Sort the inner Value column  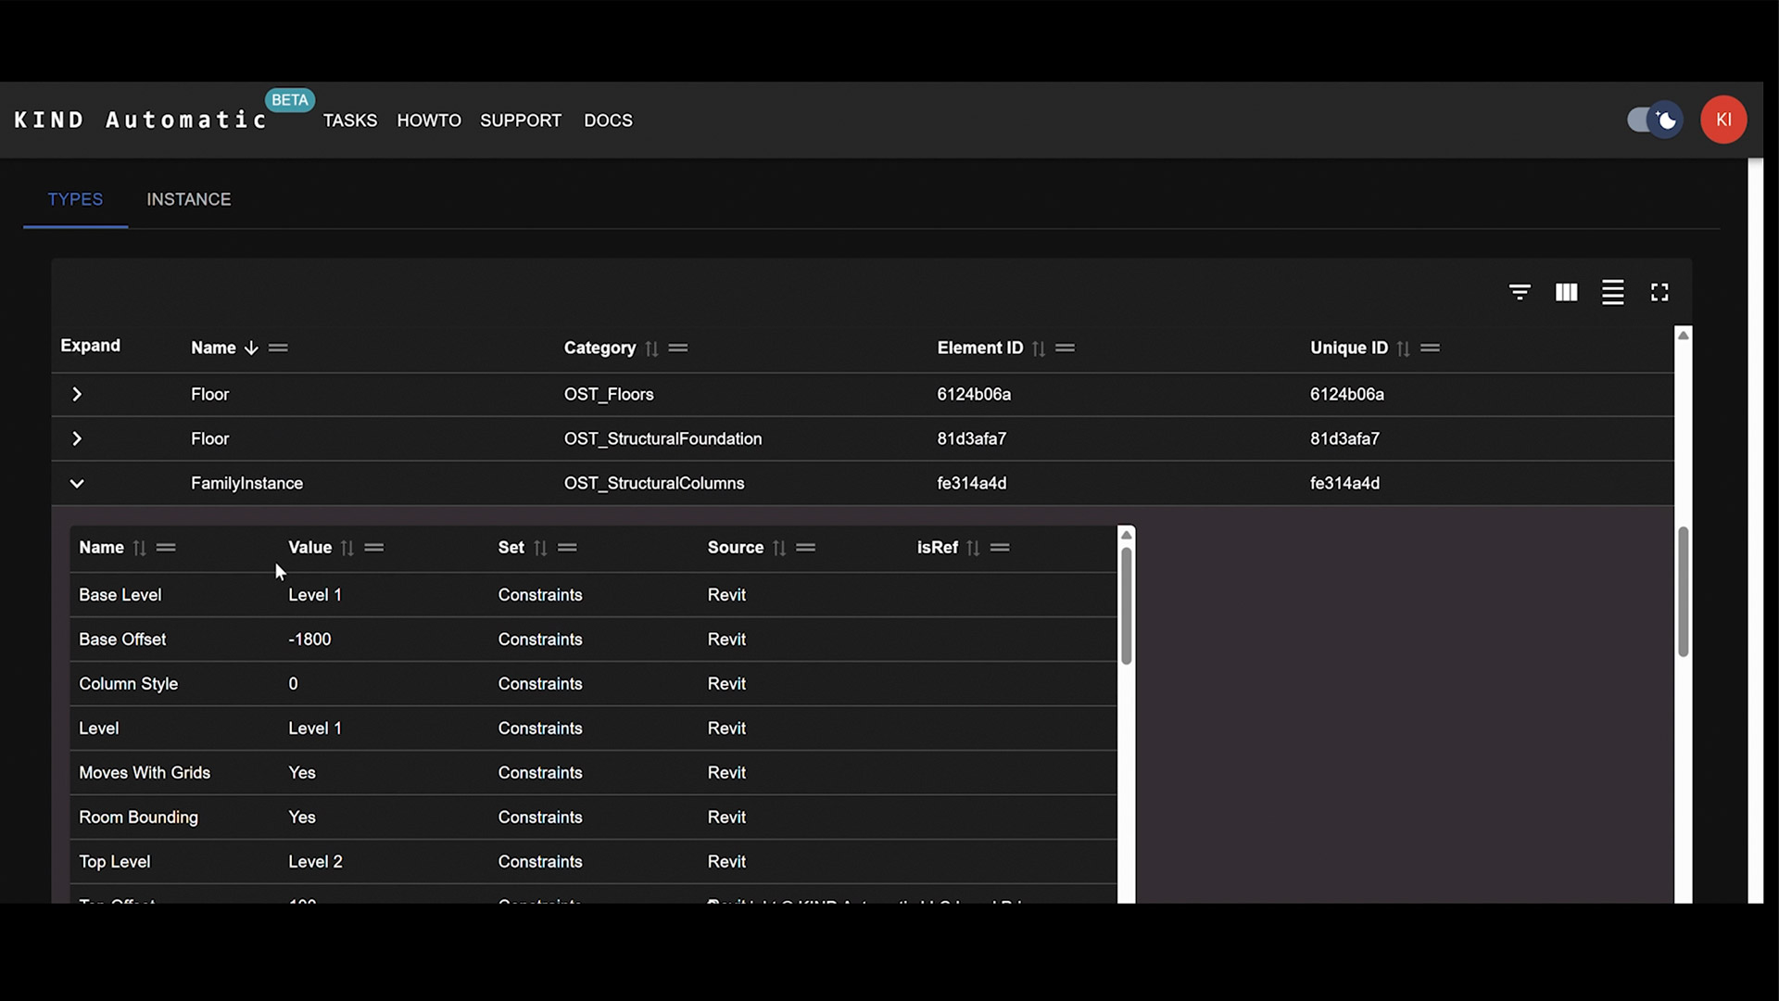(347, 548)
